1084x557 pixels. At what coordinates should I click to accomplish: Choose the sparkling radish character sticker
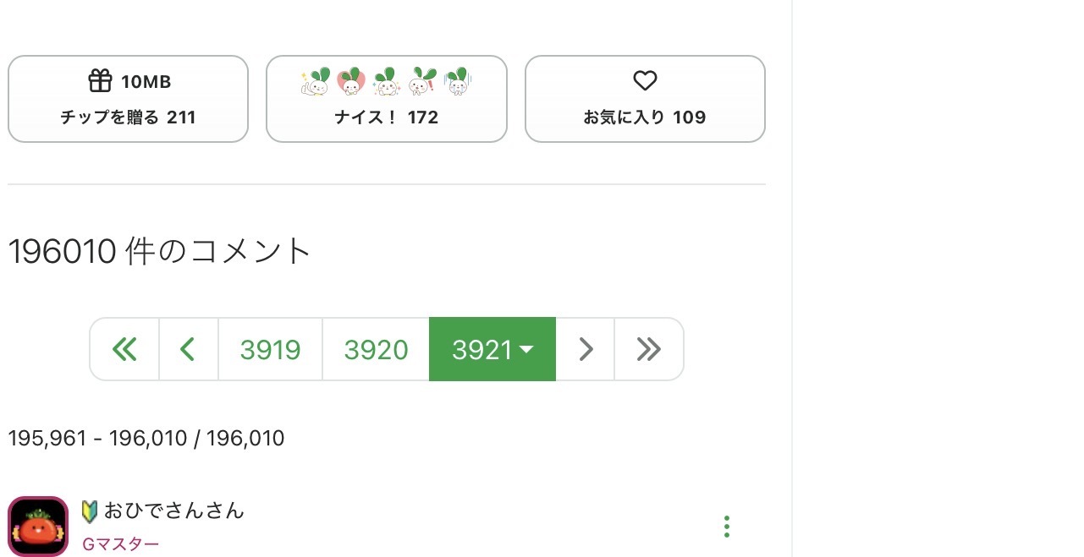pyautogui.click(x=386, y=82)
